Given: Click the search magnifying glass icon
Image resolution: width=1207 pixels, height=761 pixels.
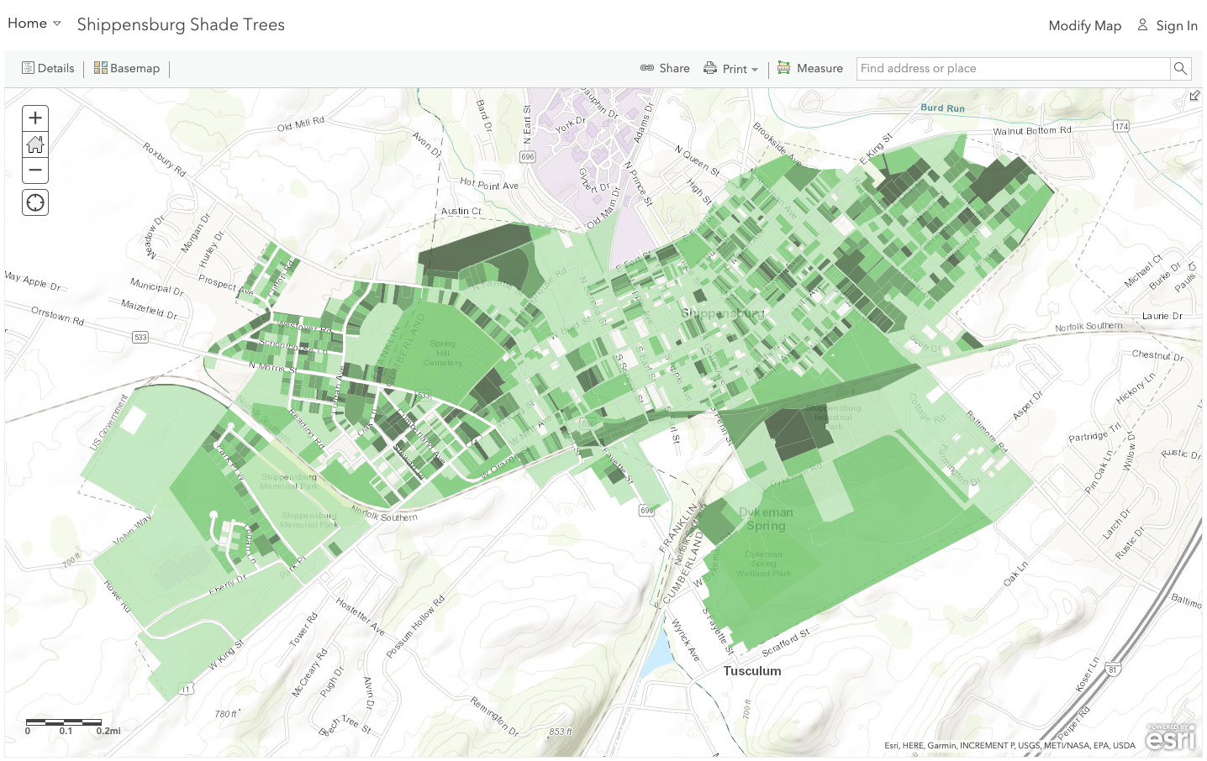Looking at the screenshot, I should pos(1180,69).
